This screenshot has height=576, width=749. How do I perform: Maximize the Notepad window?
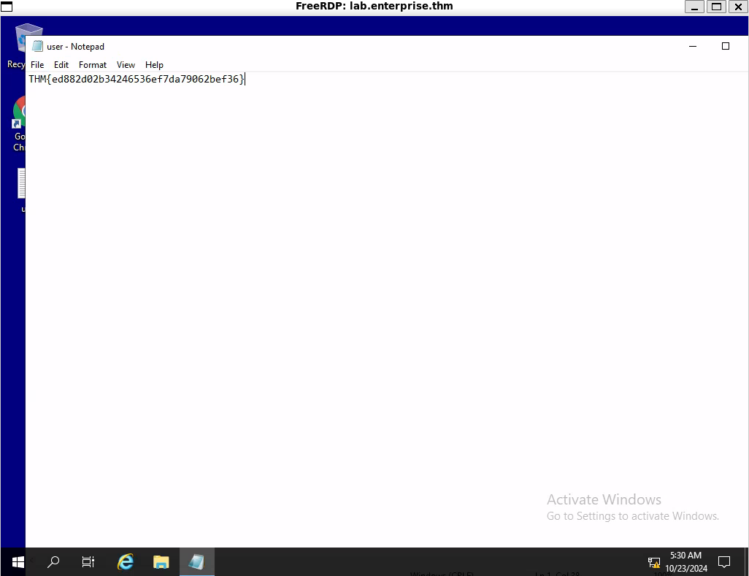(x=725, y=46)
